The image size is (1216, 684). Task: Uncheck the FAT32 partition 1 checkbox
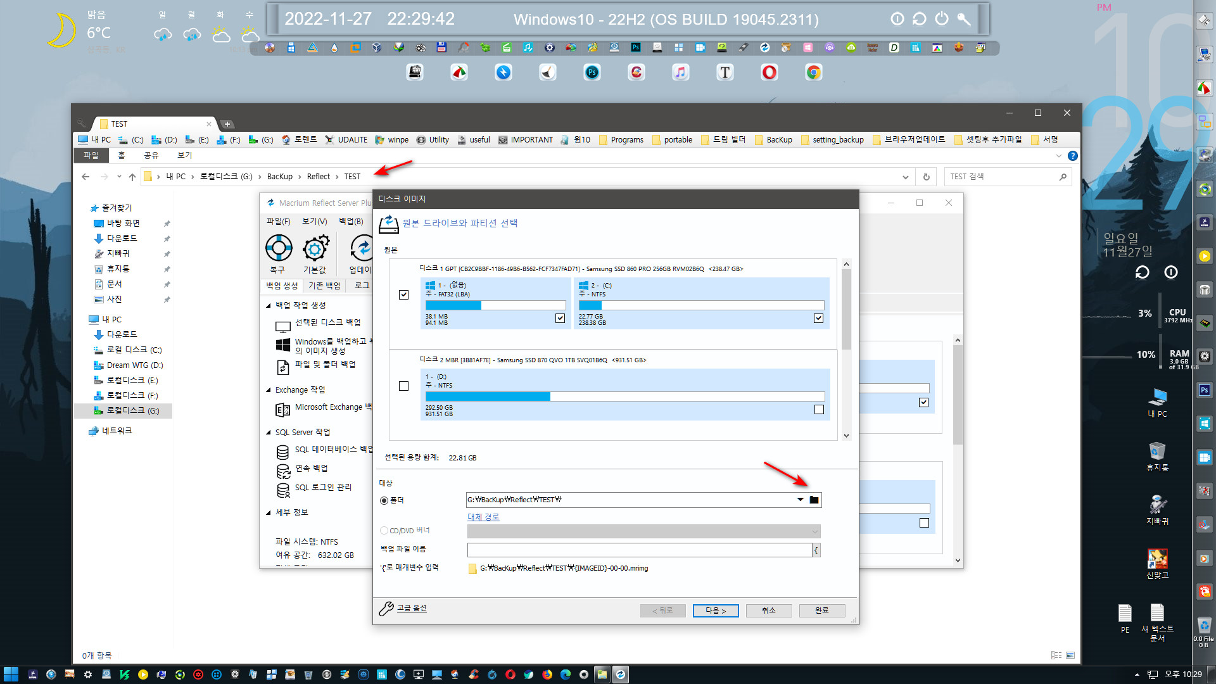pos(560,318)
